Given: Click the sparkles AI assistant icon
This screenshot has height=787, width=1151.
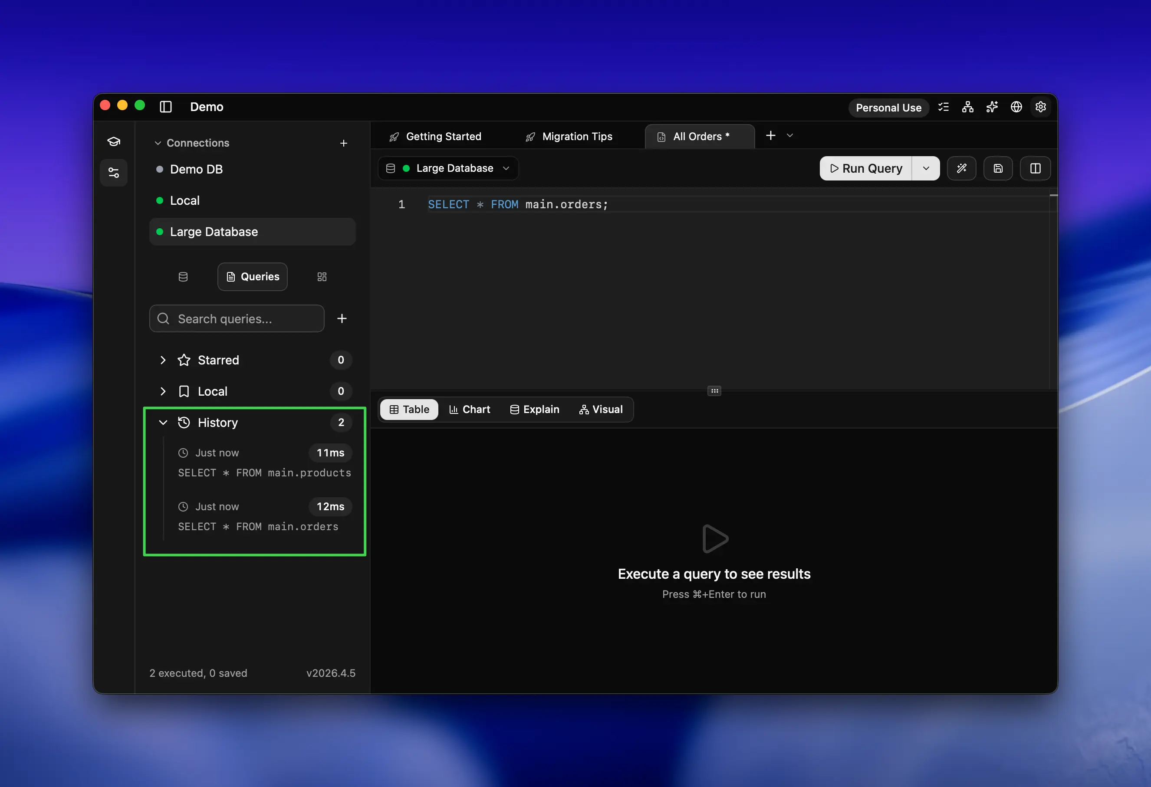Looking at the screenshot, I should [x=992, y=107].
